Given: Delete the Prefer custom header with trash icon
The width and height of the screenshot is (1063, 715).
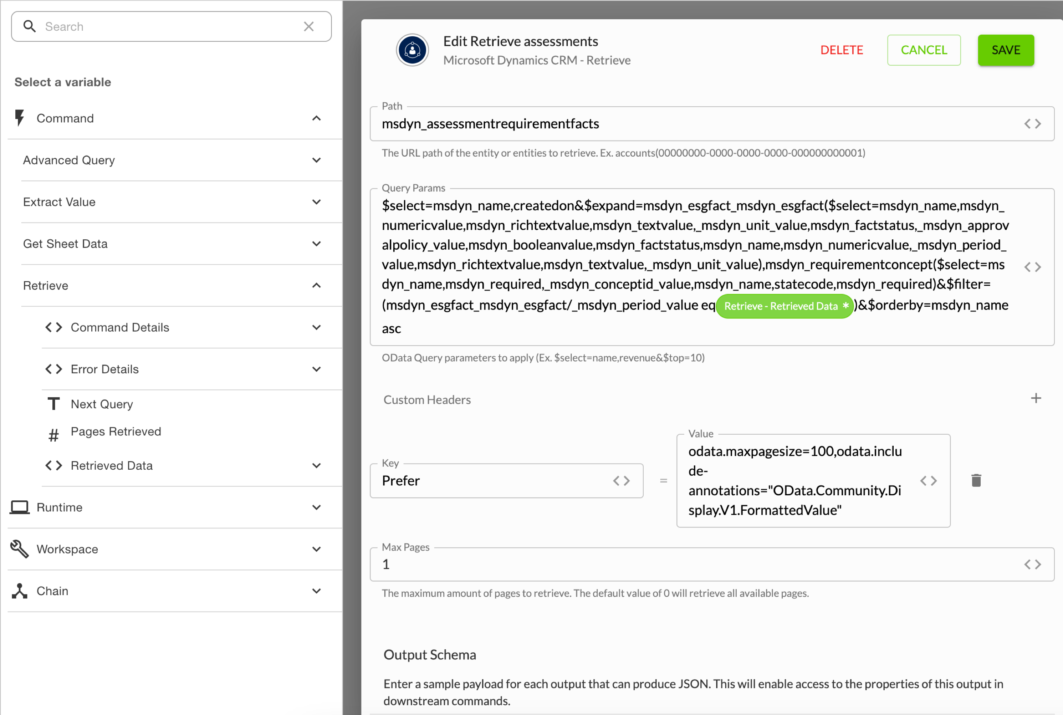Looking at the screenshot, I should 976,481.
